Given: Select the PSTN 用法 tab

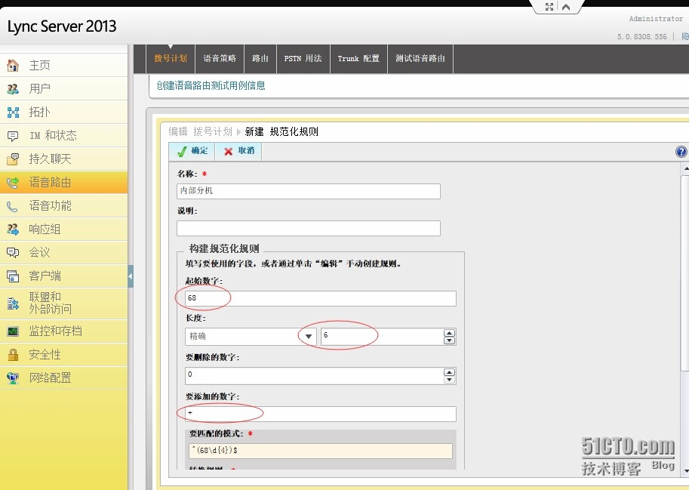Looking at the screenshot, I should (x=303, y=58).
